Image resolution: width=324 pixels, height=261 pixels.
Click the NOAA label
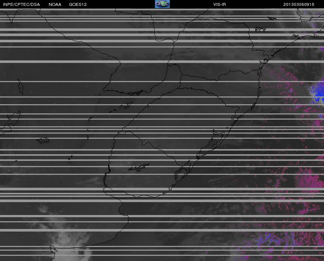click(x=55, y=4)
